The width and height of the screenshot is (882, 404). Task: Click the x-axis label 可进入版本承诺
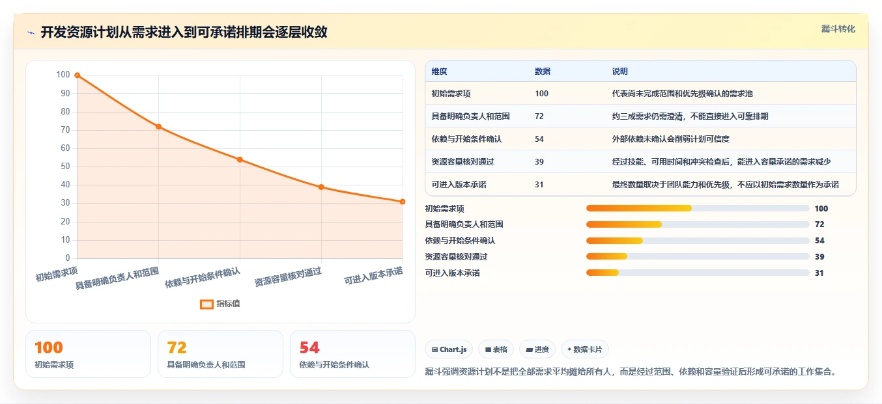point(373,276)
